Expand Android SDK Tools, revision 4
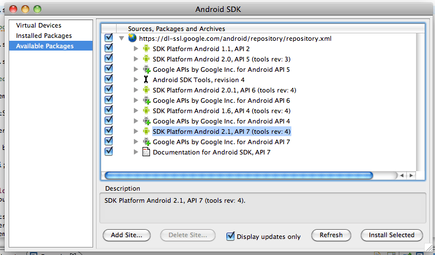 (x=136, y=80)
